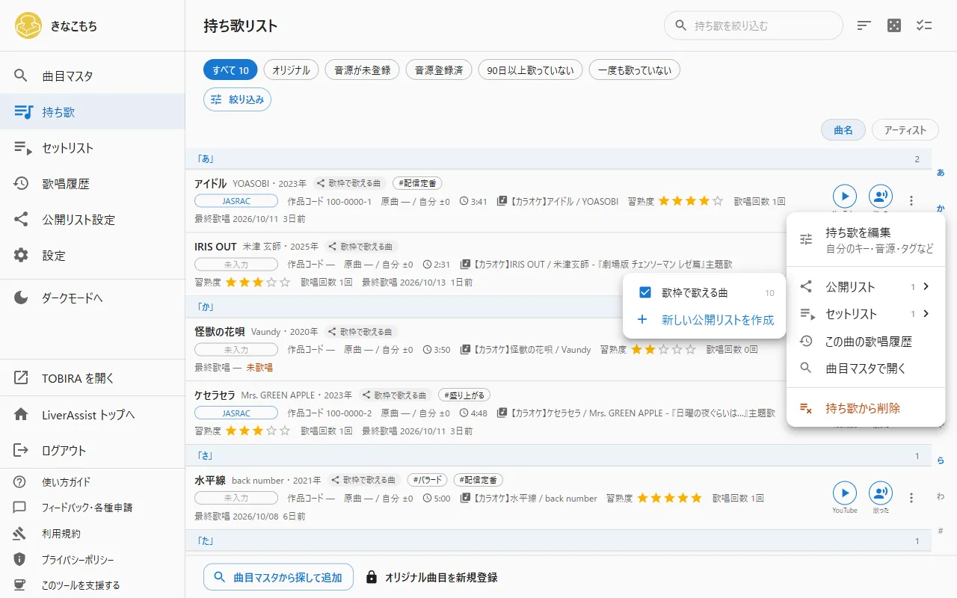Mark アイドル as sung
Image resolution: width=957 pixels, height=598 pixels.
click(x=881, y=197)
